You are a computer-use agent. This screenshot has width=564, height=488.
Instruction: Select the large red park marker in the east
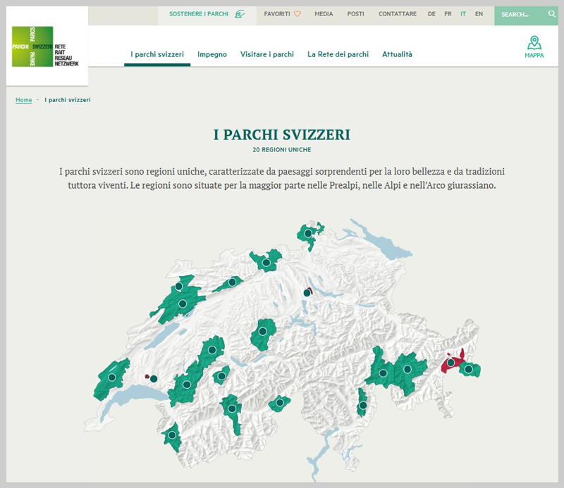pyautogui.click(x=450, y=363)
